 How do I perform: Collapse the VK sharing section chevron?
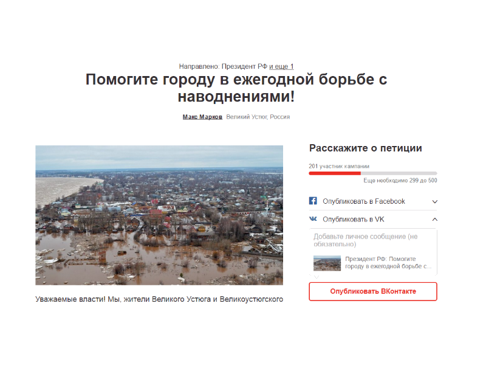pos(434,219)
